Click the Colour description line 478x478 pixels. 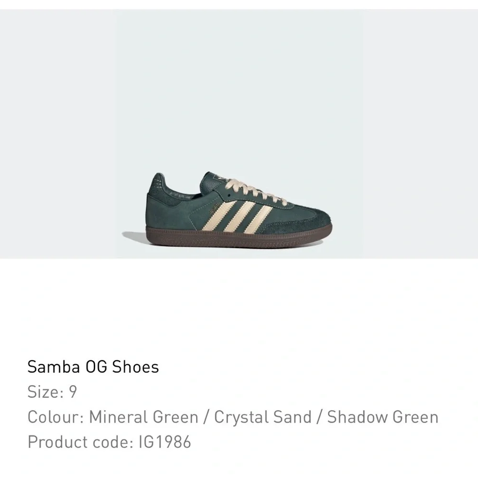pyautogui.click(x=233, y=417)
